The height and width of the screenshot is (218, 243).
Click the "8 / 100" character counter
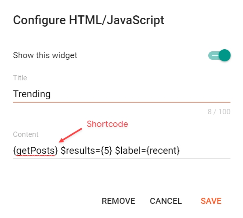click(x=219, y=112)
